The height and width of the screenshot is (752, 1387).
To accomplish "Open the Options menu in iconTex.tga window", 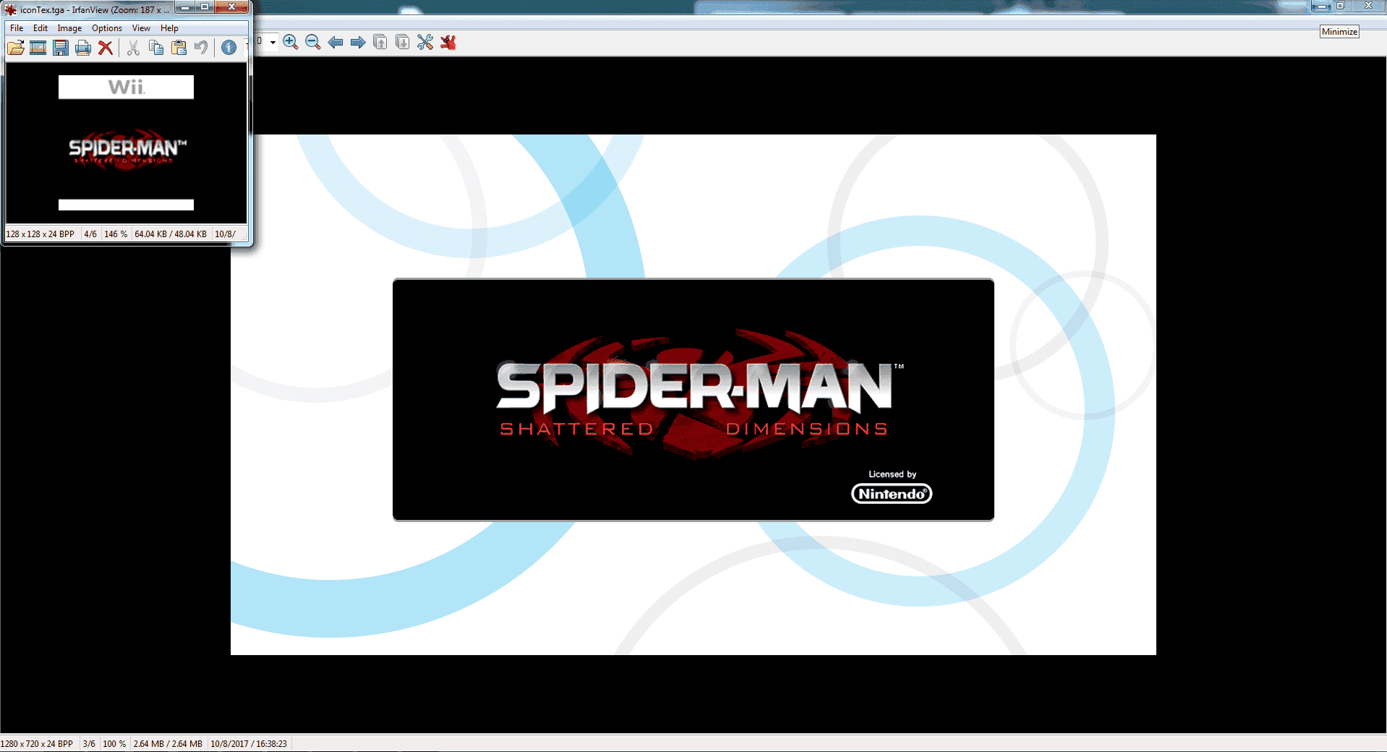I will (107, 28).
